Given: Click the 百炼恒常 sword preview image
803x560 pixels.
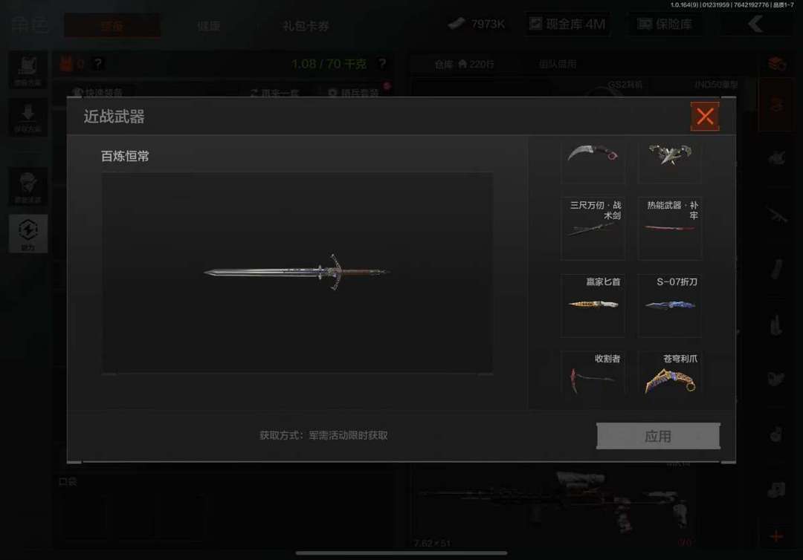Looking at the screenshot, I should pyautogui.click(x=297, y=273).
